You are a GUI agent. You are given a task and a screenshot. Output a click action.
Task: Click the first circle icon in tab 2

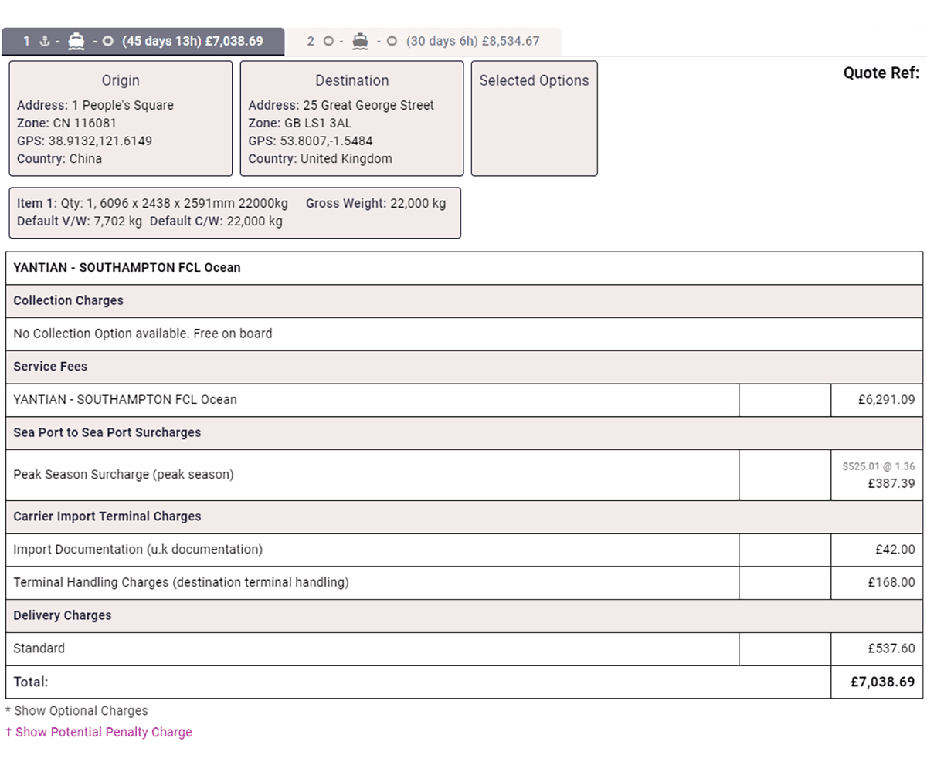(x=328, y=42)
